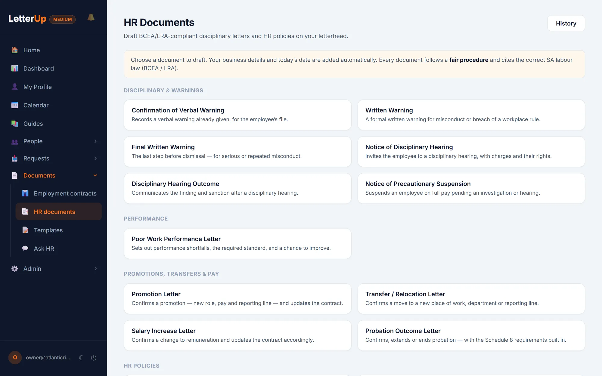Click the orange user avatar circle
Screen dimensions: 602x376
tap(15, 358)
